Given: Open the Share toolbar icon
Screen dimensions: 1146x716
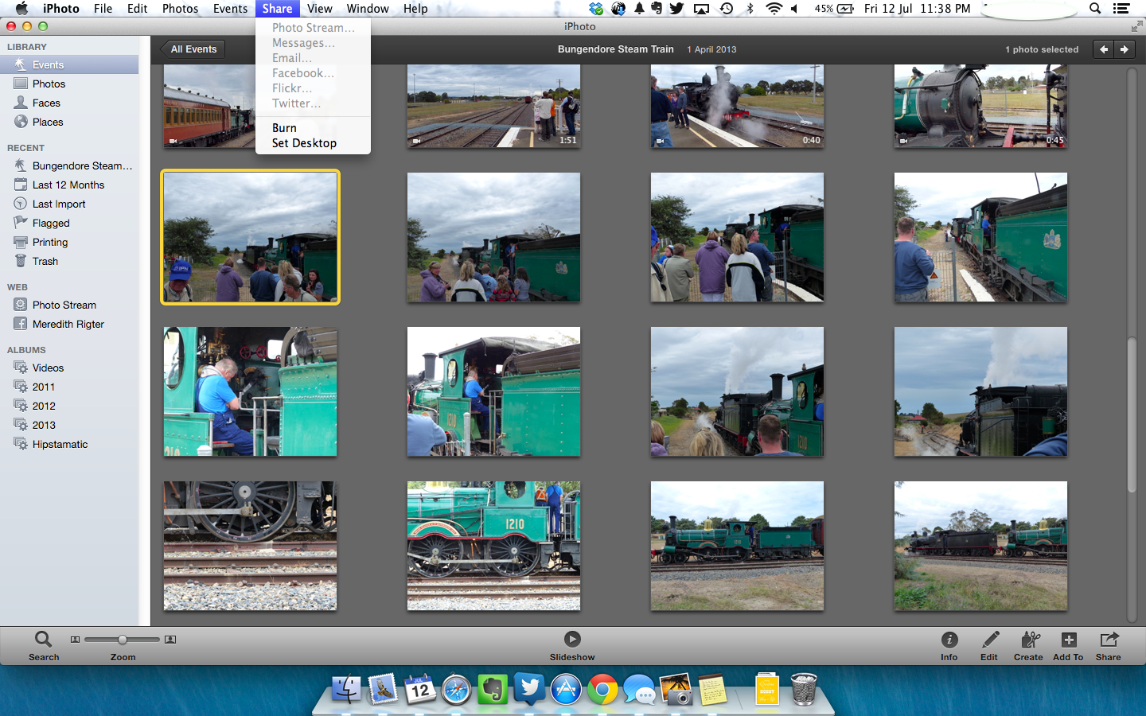Looking at the screenshot, I should click(x=1109, y=640).
